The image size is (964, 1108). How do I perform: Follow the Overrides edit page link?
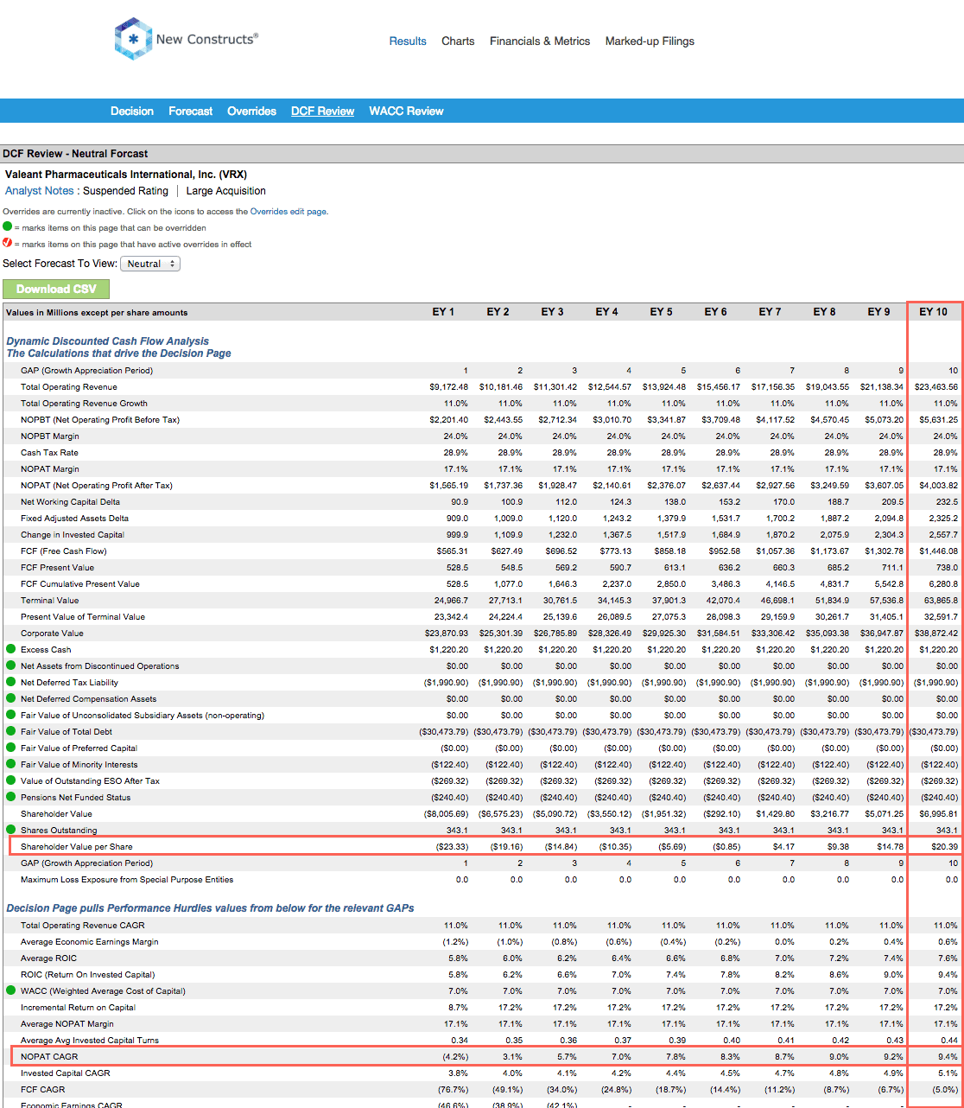click(x=289, y=211)
